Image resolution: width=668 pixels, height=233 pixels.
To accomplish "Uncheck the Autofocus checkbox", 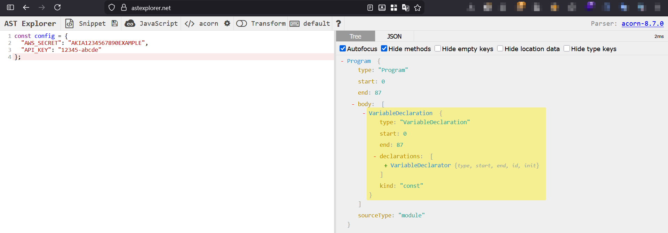I will coord(343,49).
